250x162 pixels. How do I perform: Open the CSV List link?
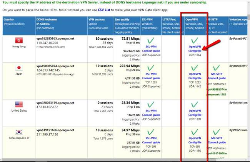104,10
